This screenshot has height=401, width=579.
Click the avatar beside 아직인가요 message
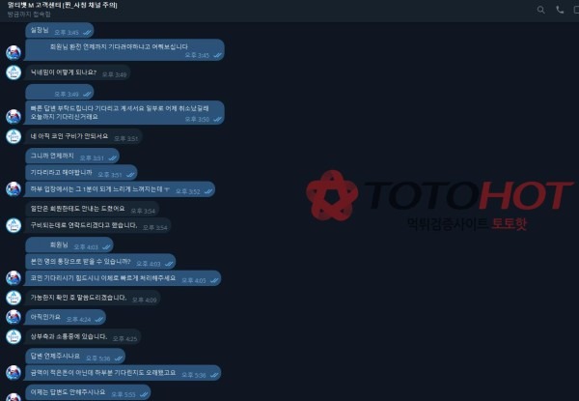pyautogui.click(x=14, y=317)
